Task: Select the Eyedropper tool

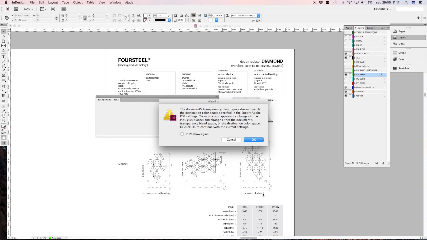Action: coord(4,111)
